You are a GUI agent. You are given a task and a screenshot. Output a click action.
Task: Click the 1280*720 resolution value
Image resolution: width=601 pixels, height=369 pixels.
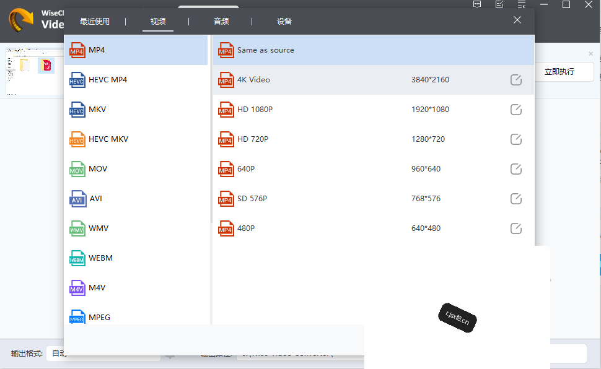(428, 139)
